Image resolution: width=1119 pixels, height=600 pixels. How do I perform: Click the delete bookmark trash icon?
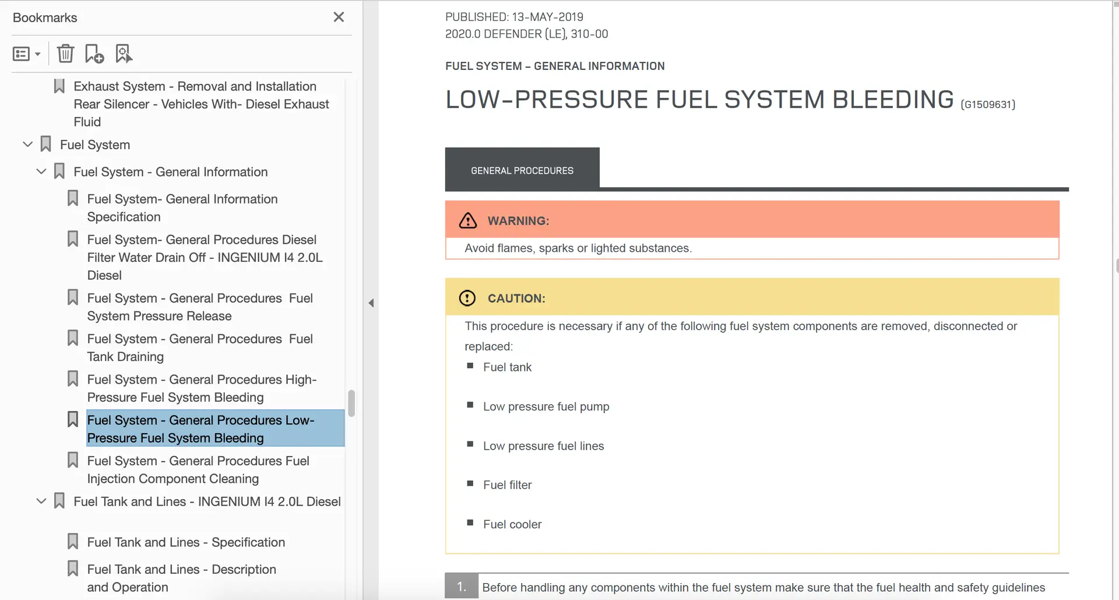click(65, 54)
